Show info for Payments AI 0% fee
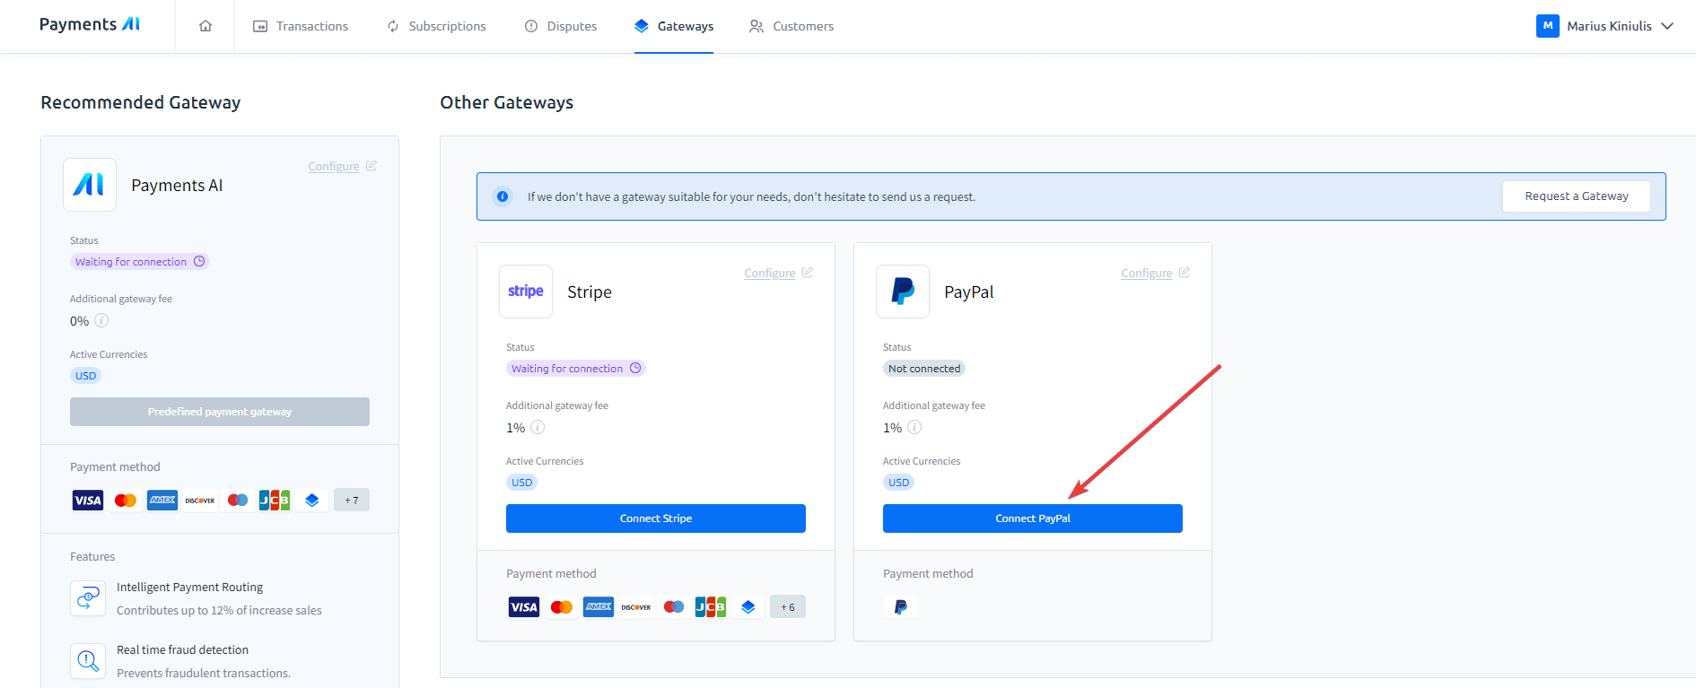1696x688 pixels. click(x=101, y=320)
